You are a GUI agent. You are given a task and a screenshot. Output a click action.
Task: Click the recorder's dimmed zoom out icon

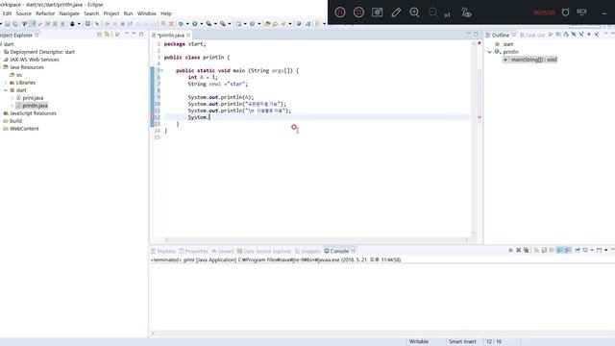pyautogui.click(x=433, y=12)
